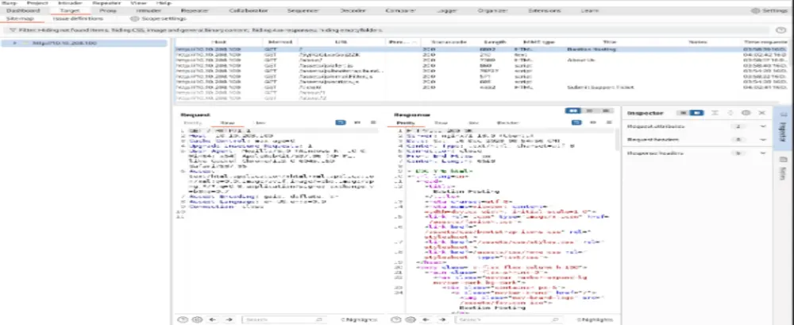This screenshot has height=325, width=794.
Task: Switch to the Repeater tool tab
Action: 195,10
